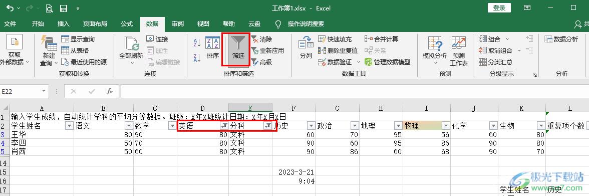
Task: Click the Name Box showing E22
Action: [20, 91]
